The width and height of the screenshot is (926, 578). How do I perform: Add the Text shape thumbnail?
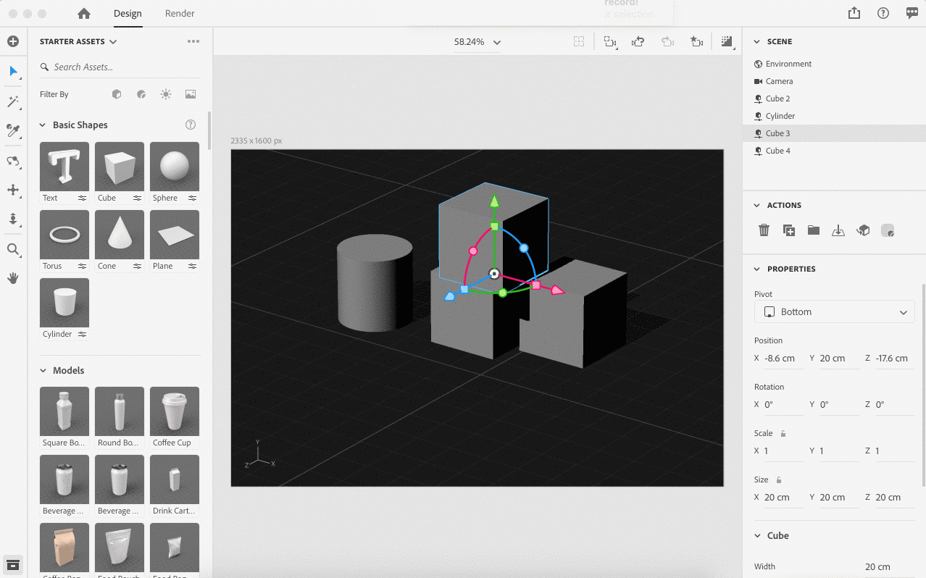click(x=64, y=167)
